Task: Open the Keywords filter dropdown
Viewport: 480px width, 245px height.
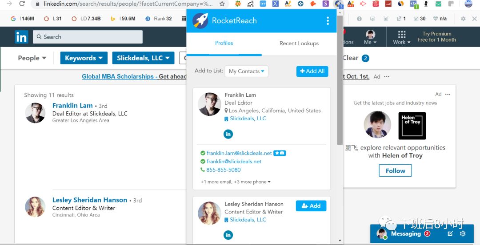Action: point(84,58)
